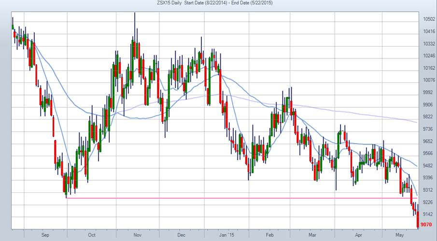Click the Apr label on the date axis

[358, 235]
